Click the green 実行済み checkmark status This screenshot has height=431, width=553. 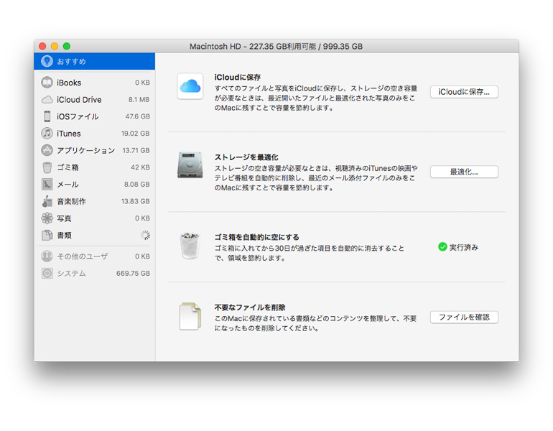pyautogui.click(x=442, y=247)
